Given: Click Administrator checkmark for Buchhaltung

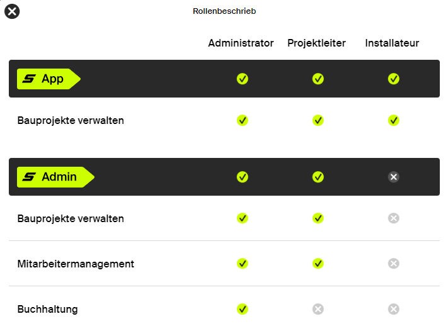Looking at the screenshot, I should pyautogui.click(x=243, y=309).
